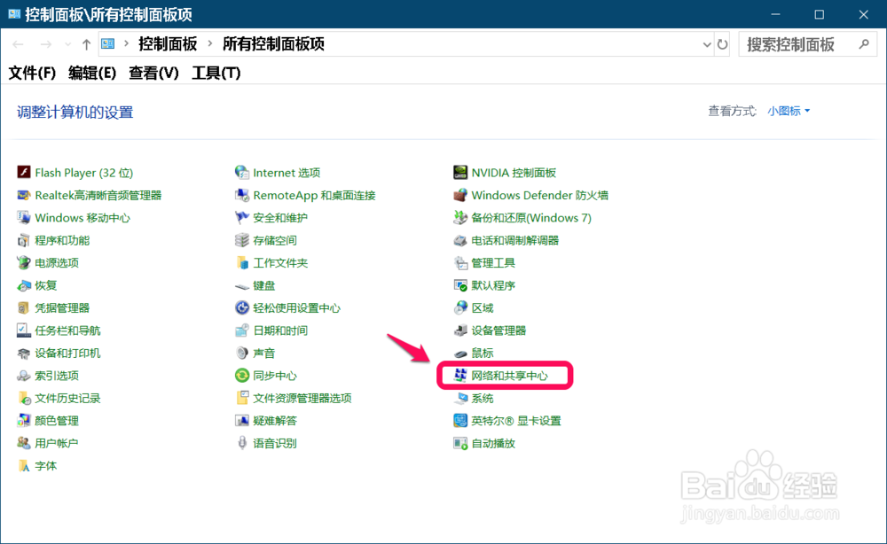Image resolution: width=887 pixels, height=544 pixels.
Task: Click the 电源选项 battery icon
Action: (x=24, y=262)
